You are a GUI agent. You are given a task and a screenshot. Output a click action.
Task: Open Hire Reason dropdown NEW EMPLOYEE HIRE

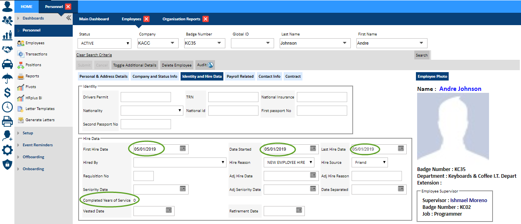click(289, 163)
